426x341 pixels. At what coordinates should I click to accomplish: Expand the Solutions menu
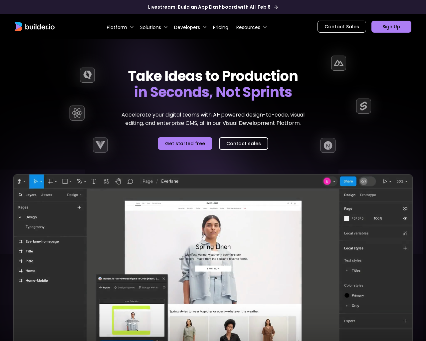[x=154, y=27]
